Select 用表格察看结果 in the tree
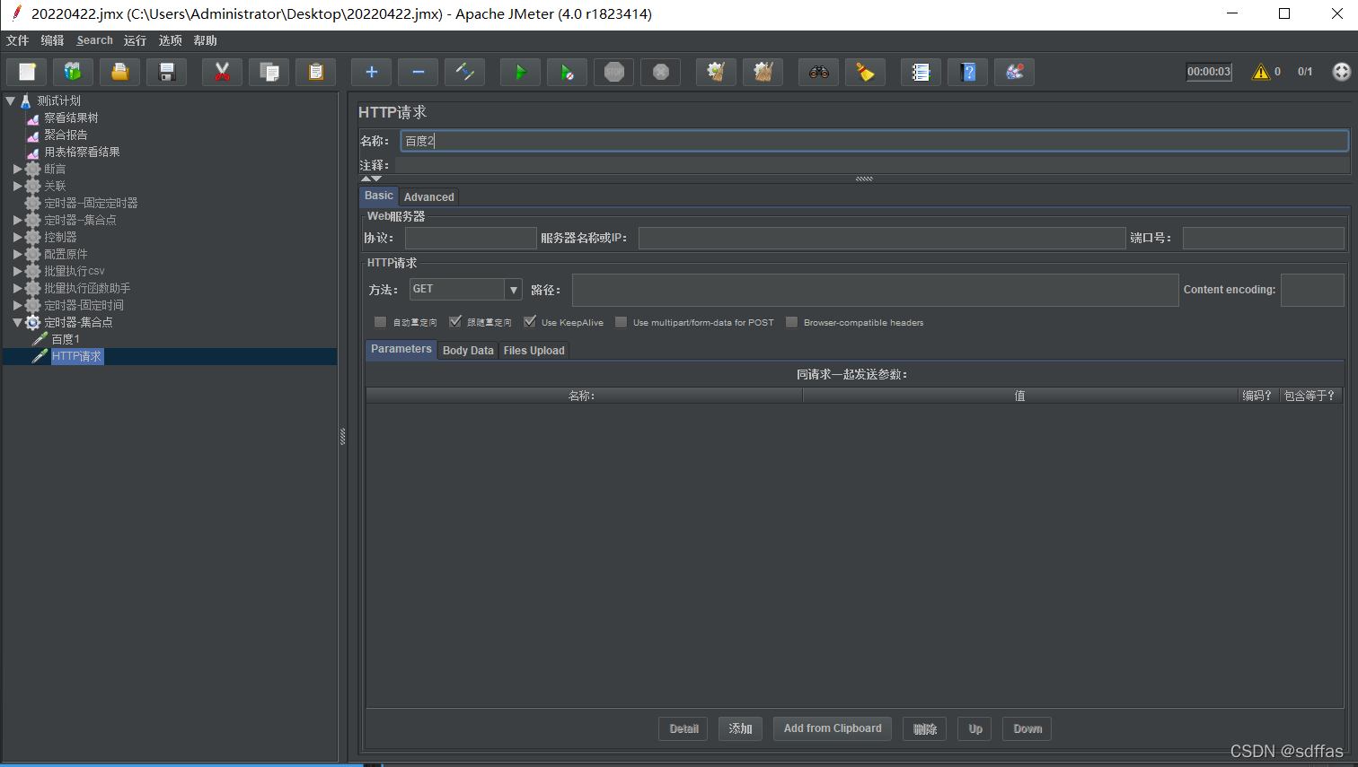This screenshot has height=767, width=1358. [x=82, y=152]
